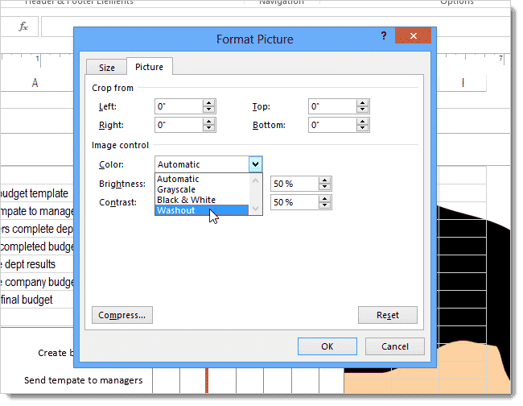Screen dimensions: 523x406
Task: Click 'Send tempate to managers' chart label
Action: (84, 380)
